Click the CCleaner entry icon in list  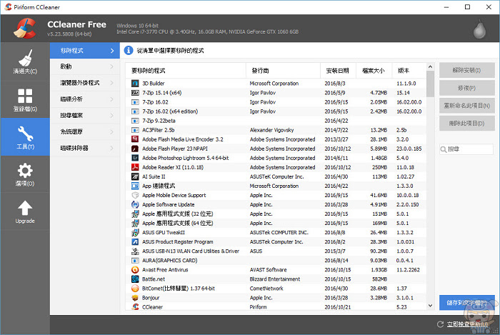click(x=135, y=306)
